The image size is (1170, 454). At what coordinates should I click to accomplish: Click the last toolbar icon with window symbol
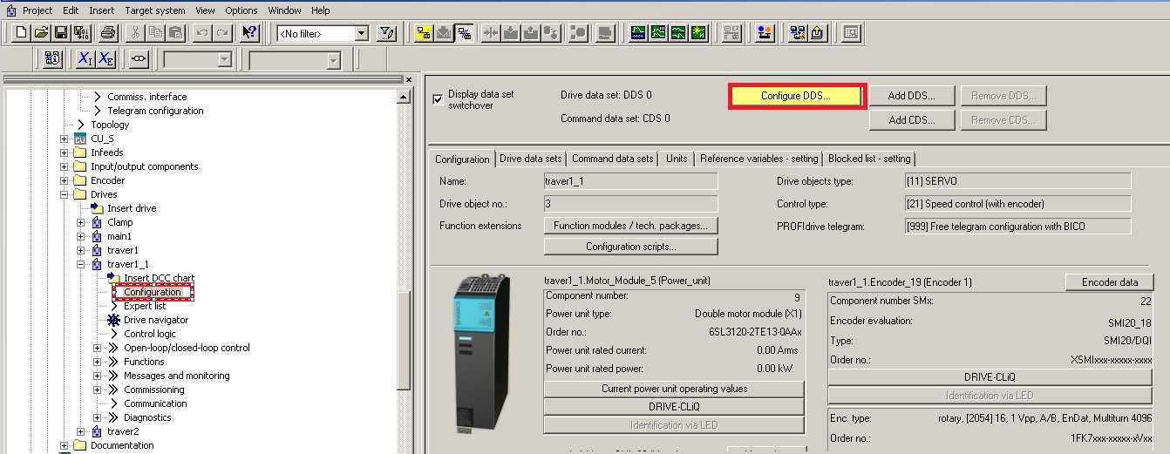(x=851, y=33)
